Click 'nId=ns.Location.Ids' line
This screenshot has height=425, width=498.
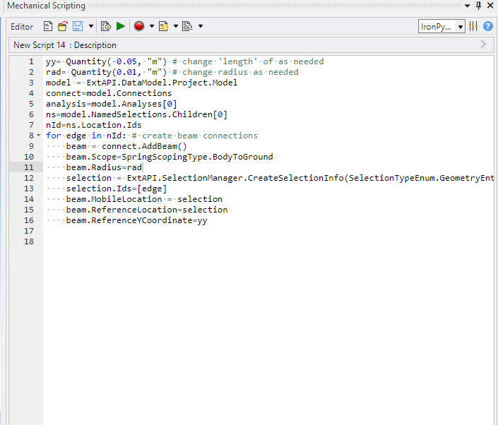tap(94, 125)
